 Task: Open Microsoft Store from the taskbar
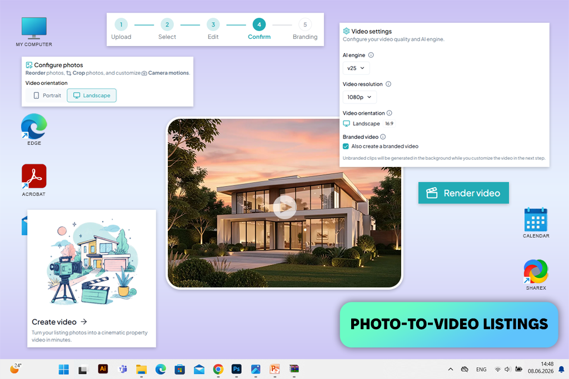pos(179,369)
